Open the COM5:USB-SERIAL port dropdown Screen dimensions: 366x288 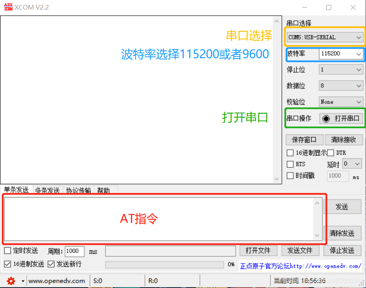(325, 37)
